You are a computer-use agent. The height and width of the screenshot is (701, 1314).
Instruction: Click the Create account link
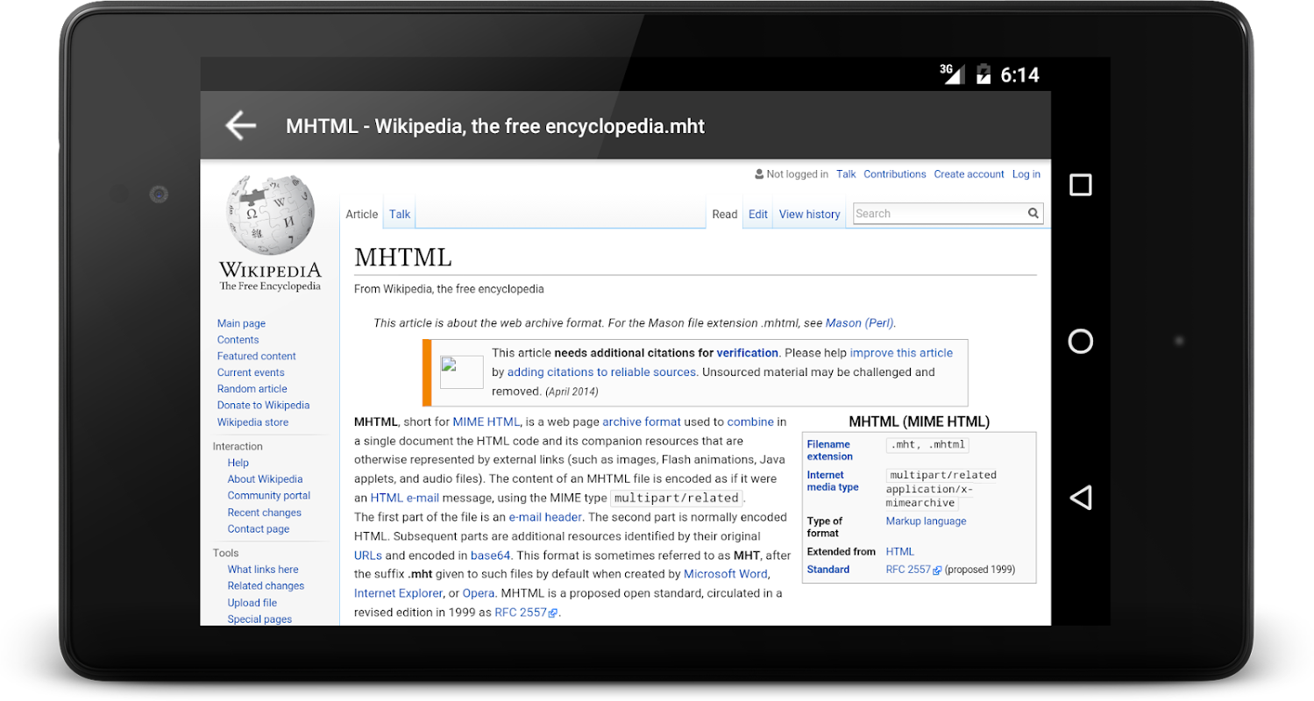(969, 174)
